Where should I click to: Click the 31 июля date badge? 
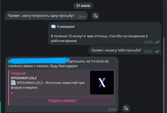[83, 6]
